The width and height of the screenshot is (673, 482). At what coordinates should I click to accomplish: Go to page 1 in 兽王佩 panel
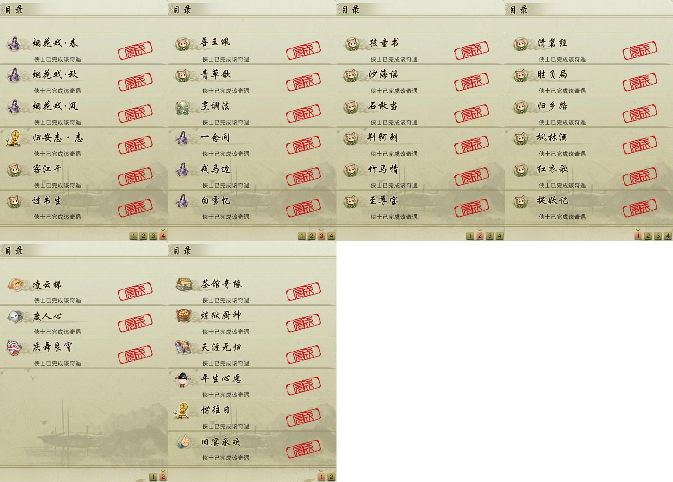pyautogui.click(x=302, y=236)
